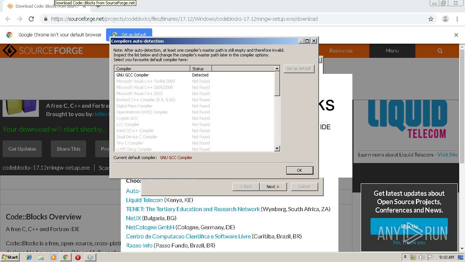Open the Windows Start menu

click(x=10, y=257)
